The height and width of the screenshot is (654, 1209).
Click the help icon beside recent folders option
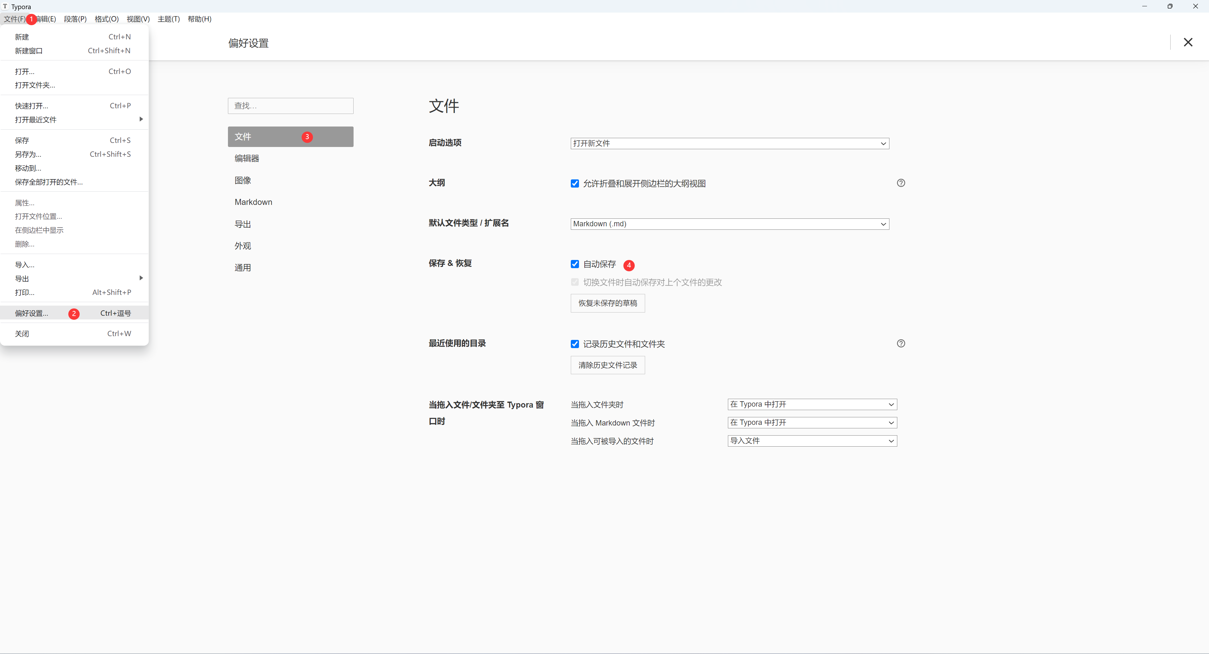[901, 343]
